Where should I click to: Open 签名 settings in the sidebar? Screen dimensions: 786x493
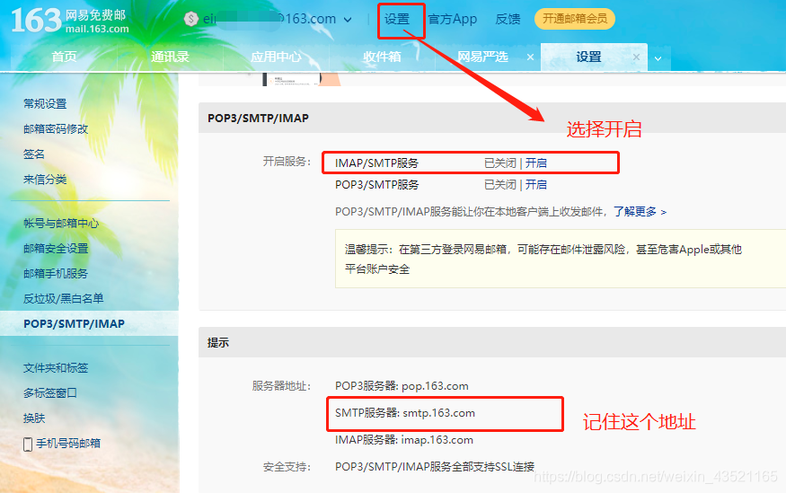(34, 154)
